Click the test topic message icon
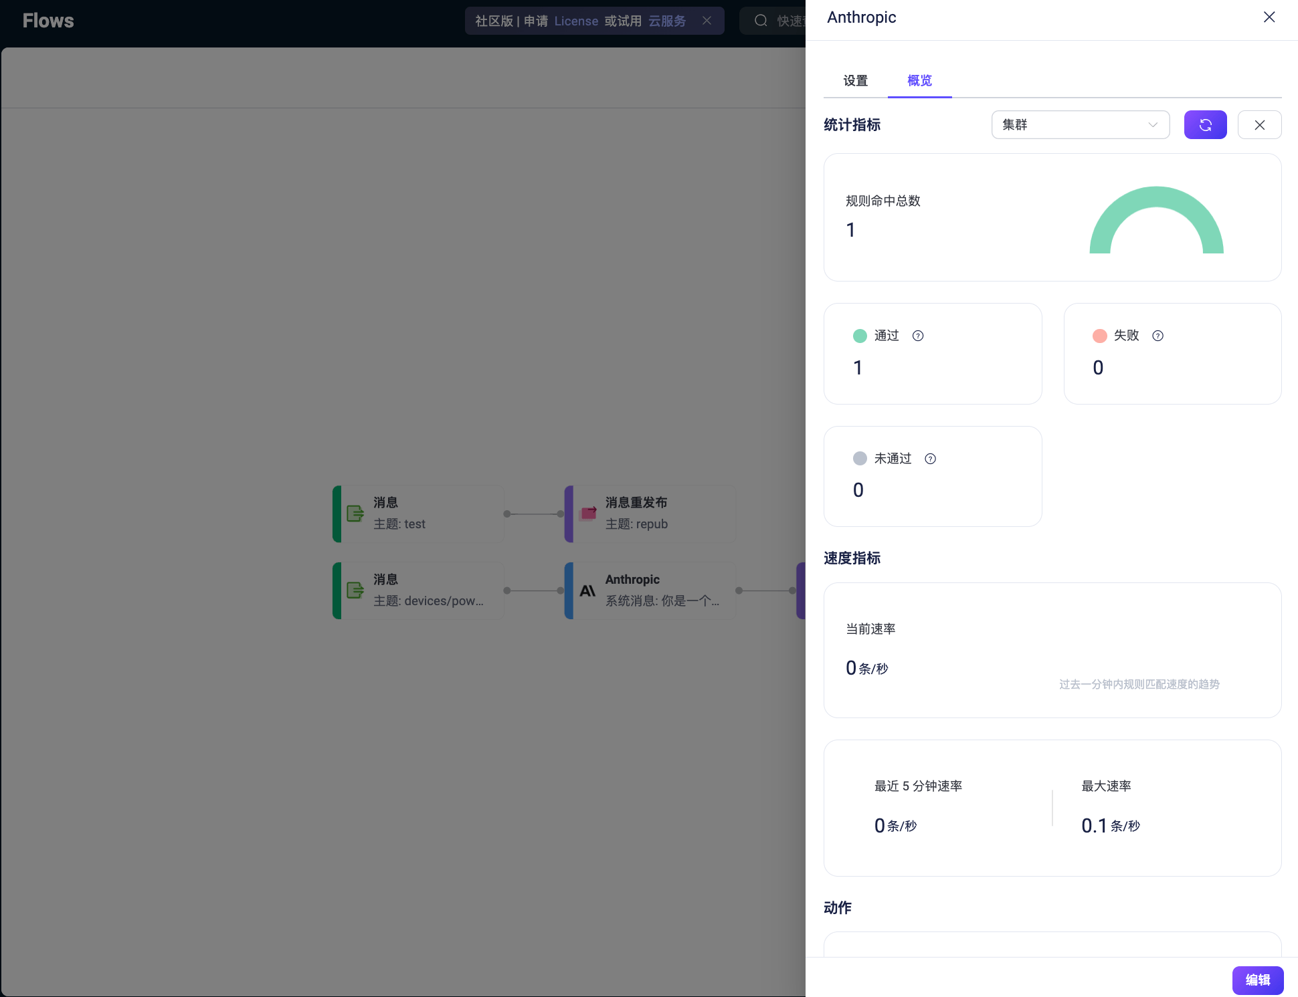This screenshot has height=997, width=1298. (355, 514)
